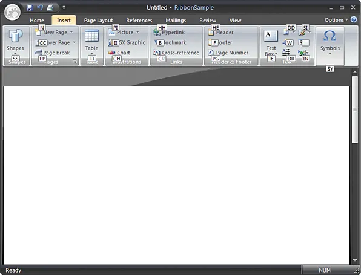361x275 pixels.
Task: Click the Save icon in quick access toolbar
Action: pyautogui.click(x=30, y=8)
